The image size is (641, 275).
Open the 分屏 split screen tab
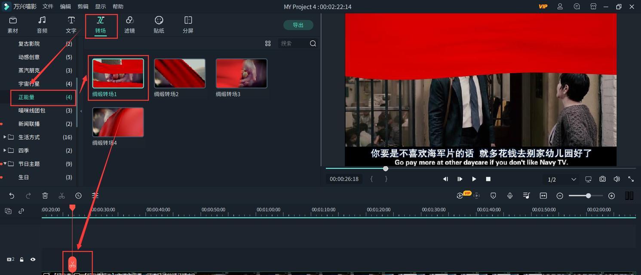[188, 25]
